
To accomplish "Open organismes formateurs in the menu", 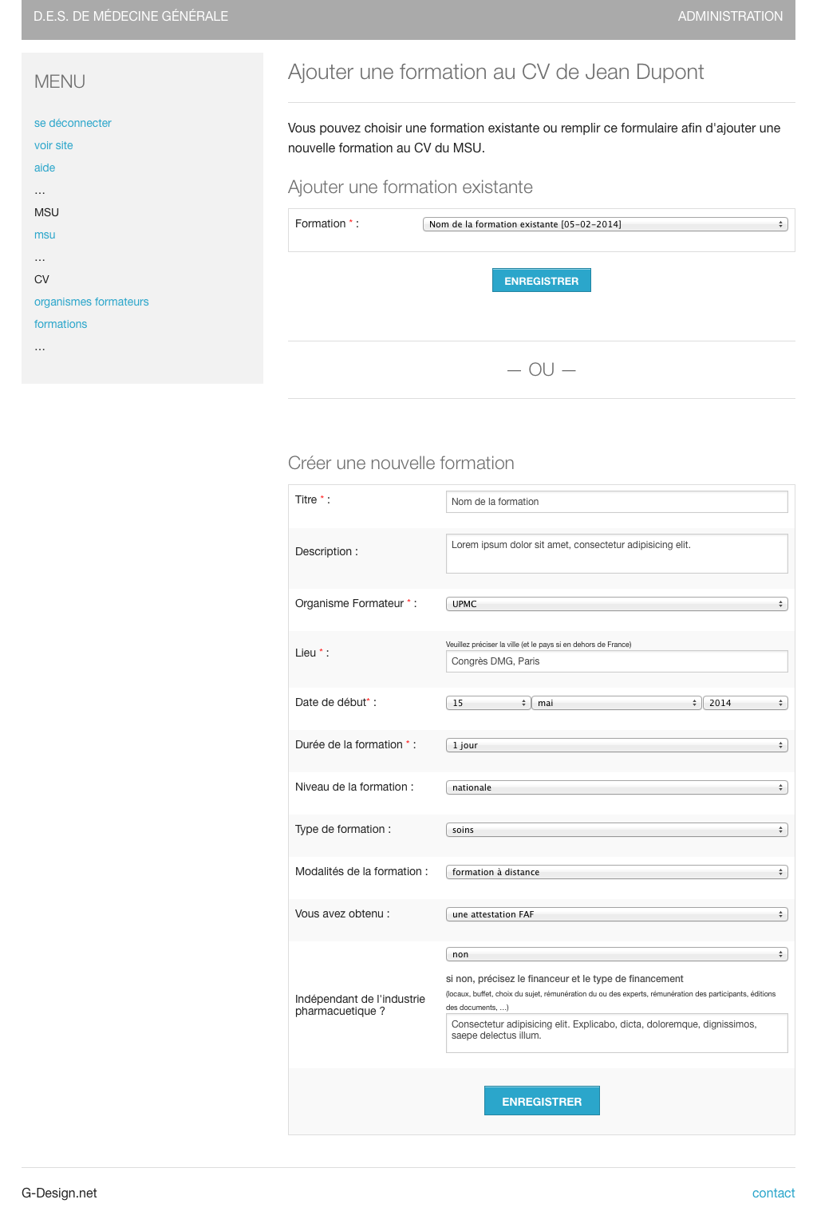I will [x=91, y=302].
